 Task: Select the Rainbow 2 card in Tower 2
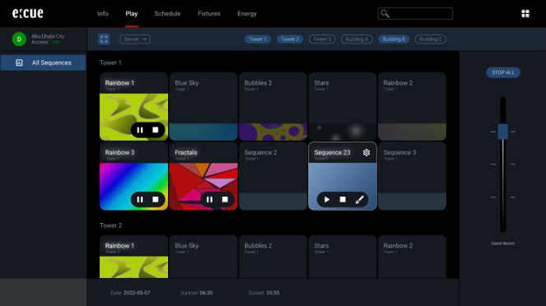(412, 257)
